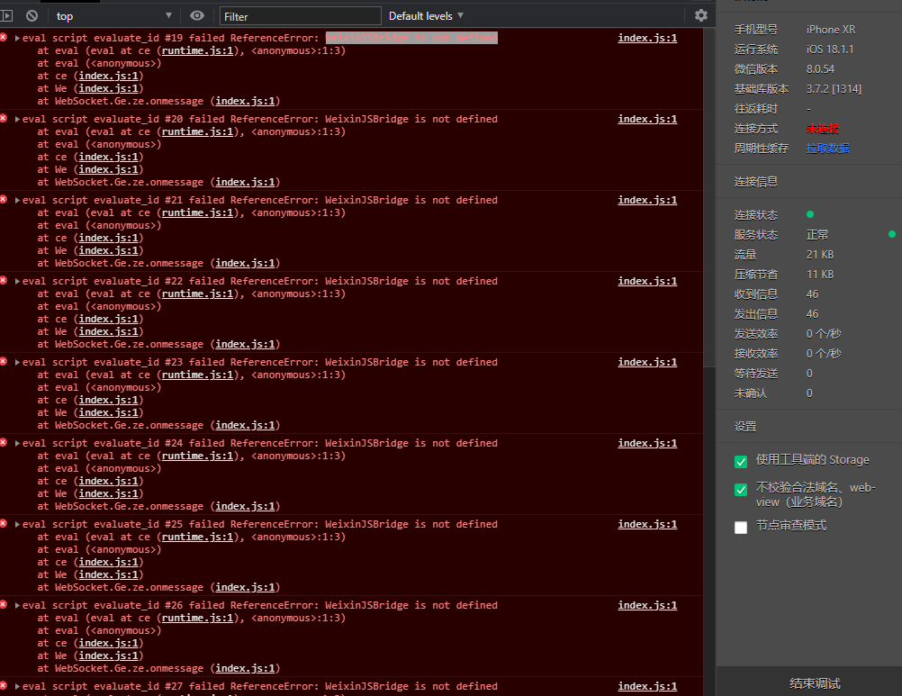Select the highlighted WeixinJSBridge is not defined text
Viewport: 902px width, 696px height.
(411, 38)
